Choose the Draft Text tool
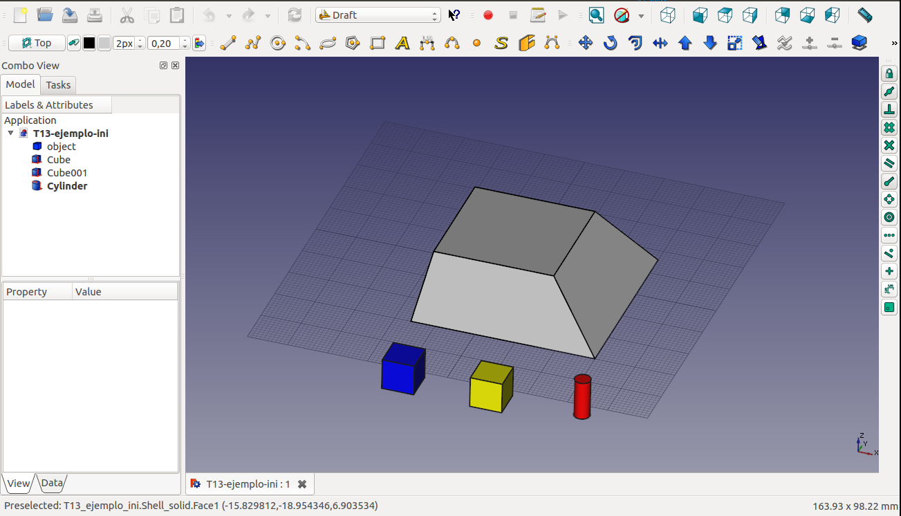The height and width of the screenshot is (516, 901). click(402, 44)
